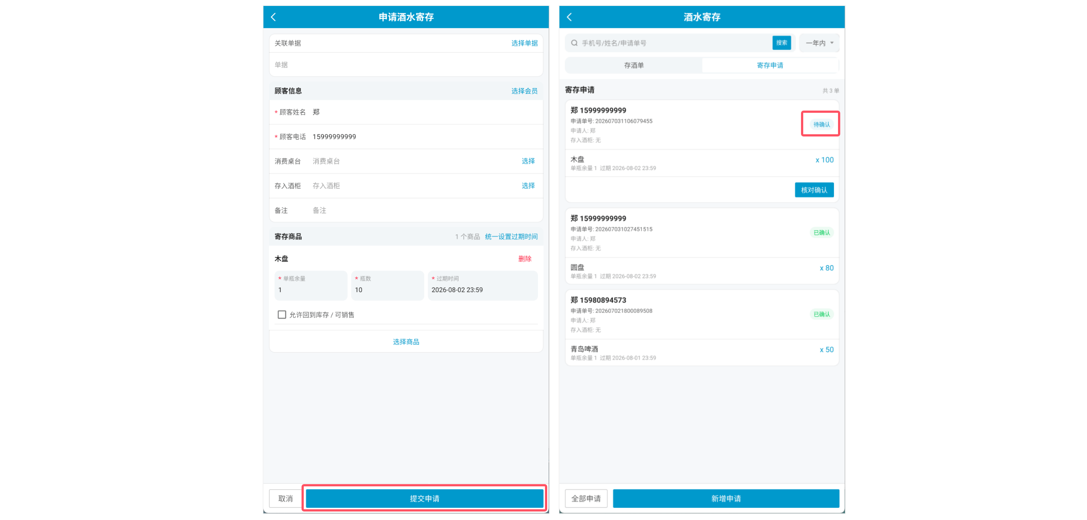This screenshot has height=520, width=1087.
Task: Open 统一设置过期时间
Action: [511, 237]
